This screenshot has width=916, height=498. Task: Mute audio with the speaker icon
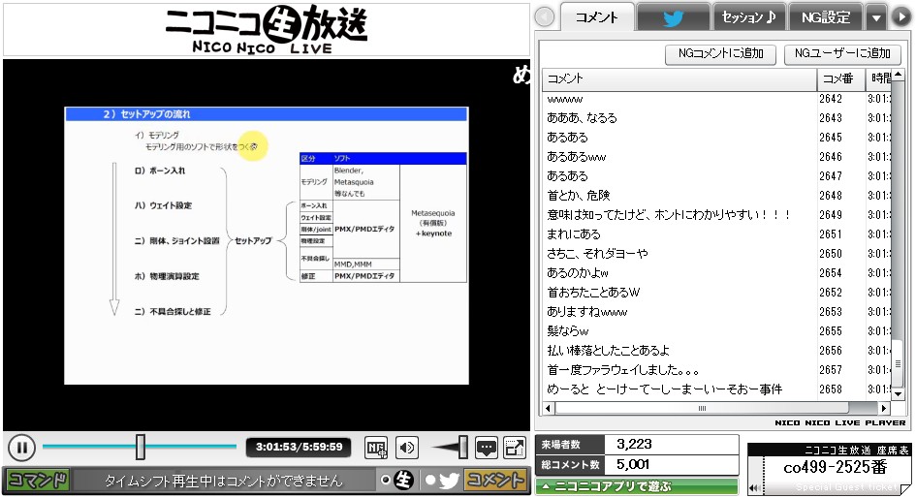point(406,448)
